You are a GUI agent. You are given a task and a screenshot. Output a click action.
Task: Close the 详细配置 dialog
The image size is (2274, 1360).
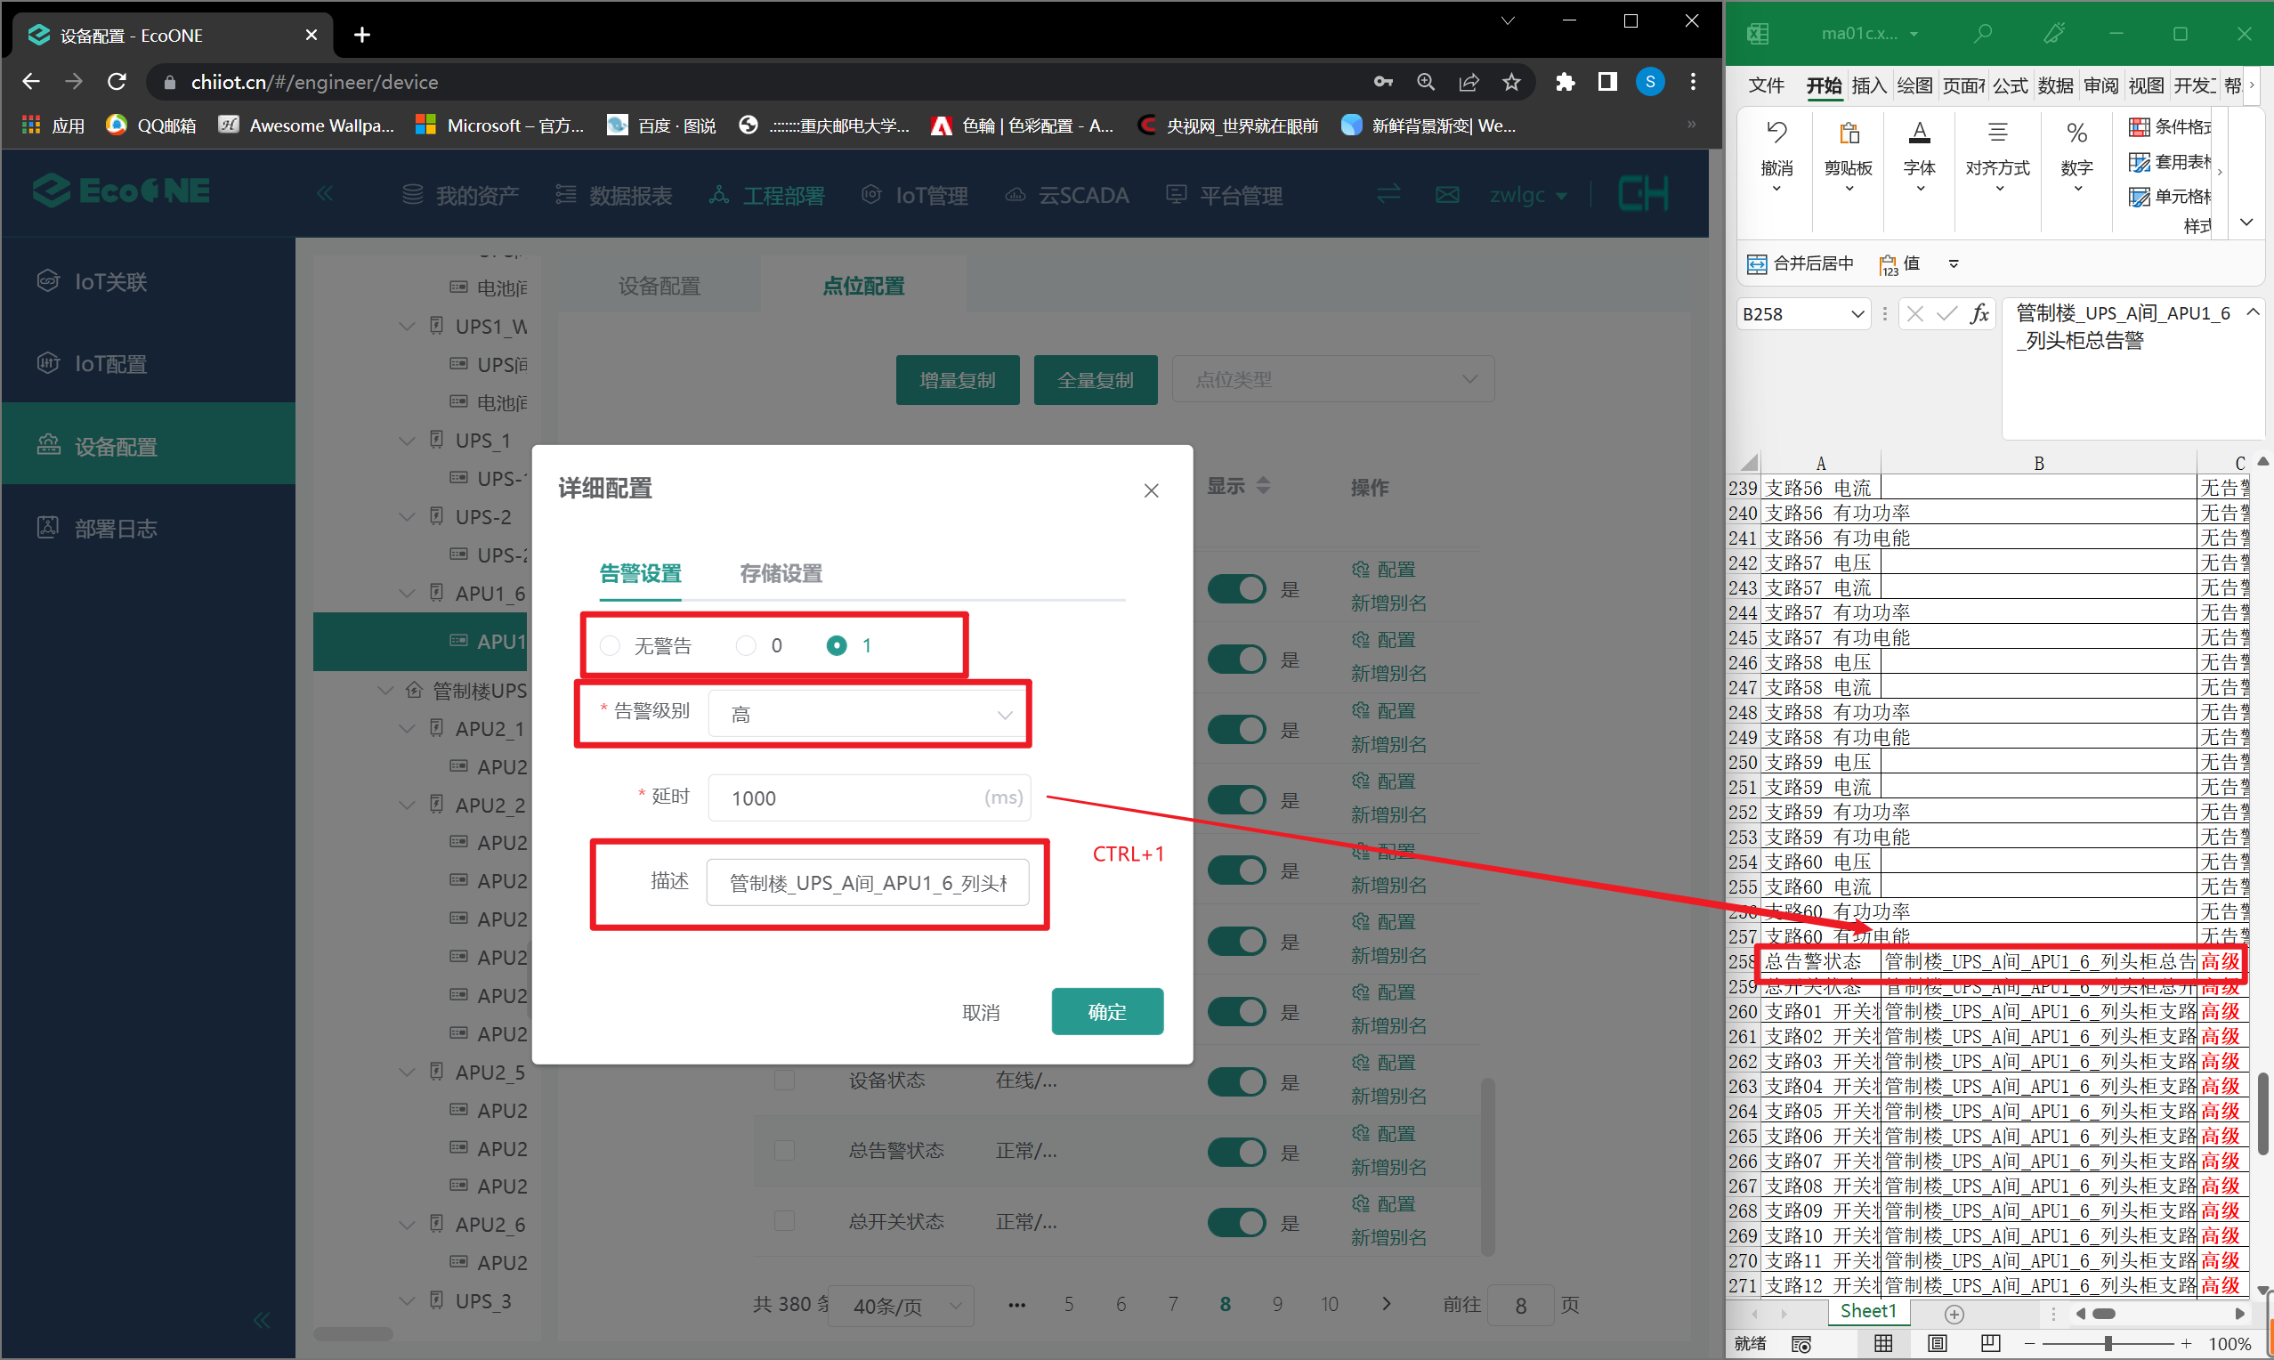[1151, 491]
